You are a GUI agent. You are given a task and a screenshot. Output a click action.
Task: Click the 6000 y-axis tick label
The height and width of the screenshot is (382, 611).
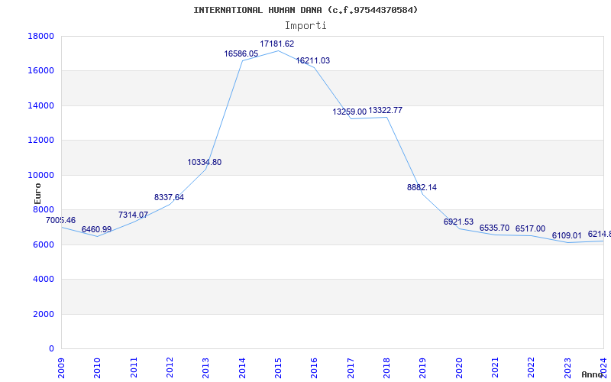point(44,244)
